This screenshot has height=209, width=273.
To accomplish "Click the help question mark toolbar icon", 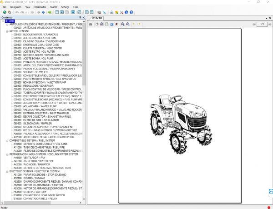I will (x=131, y=12).
